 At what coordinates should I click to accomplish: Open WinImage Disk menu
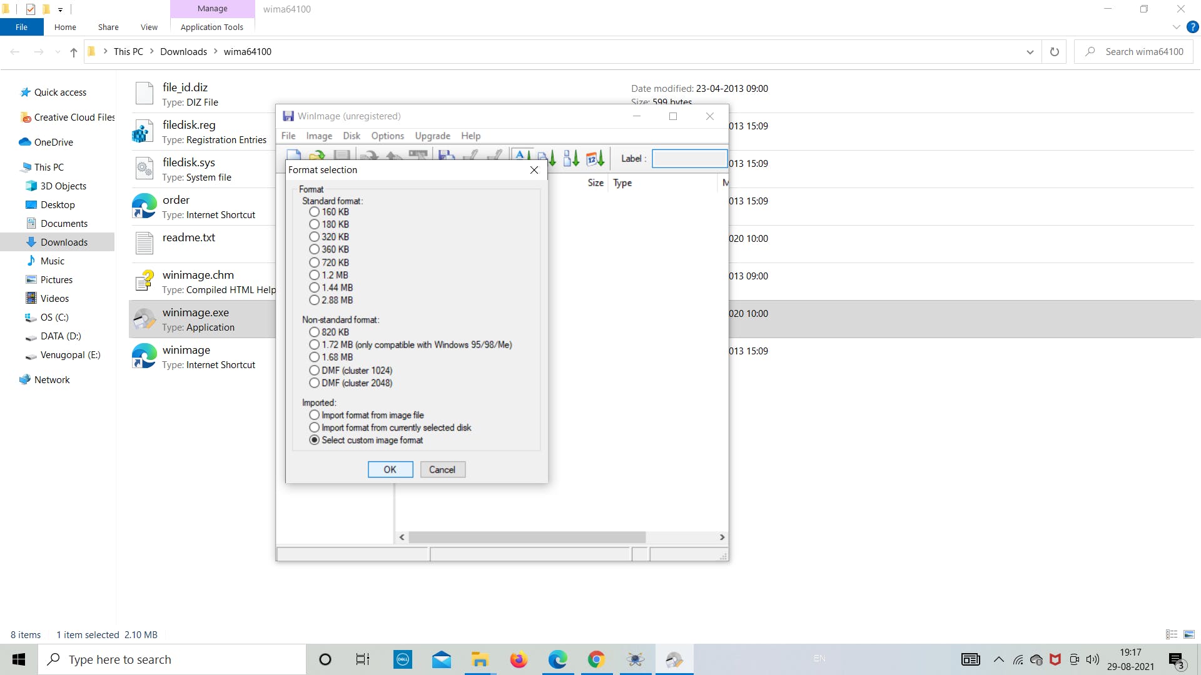point(352,136)
